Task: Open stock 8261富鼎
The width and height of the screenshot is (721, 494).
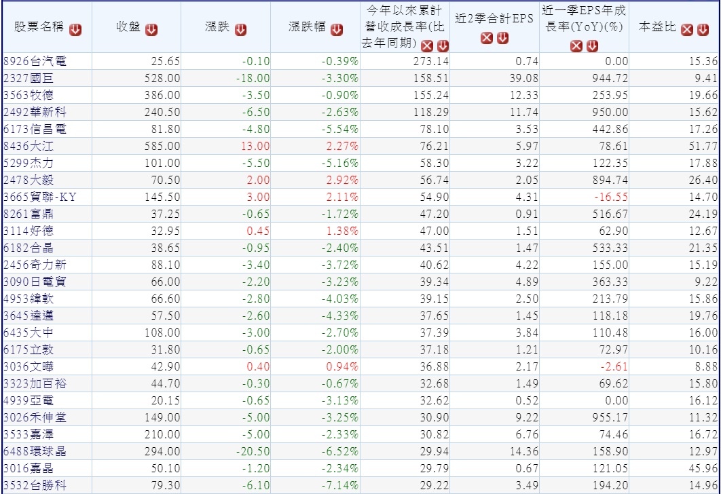Action: coord(29,214)
